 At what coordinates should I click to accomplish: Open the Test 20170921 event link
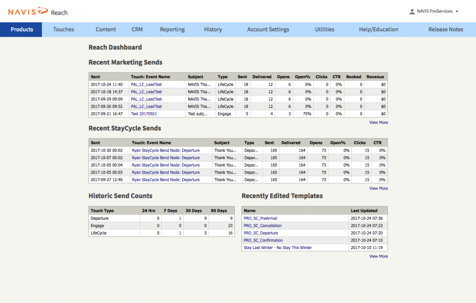(144, 114)
